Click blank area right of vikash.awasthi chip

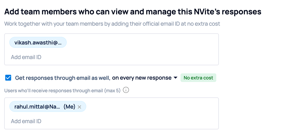tap(142, 42)
